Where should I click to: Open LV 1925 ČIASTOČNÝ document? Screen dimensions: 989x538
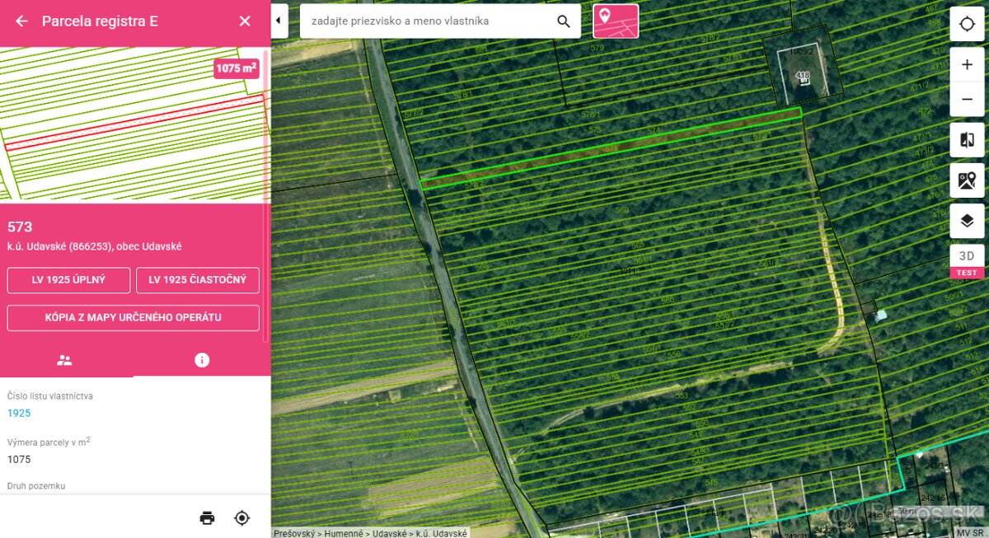[x=198, y=280]
